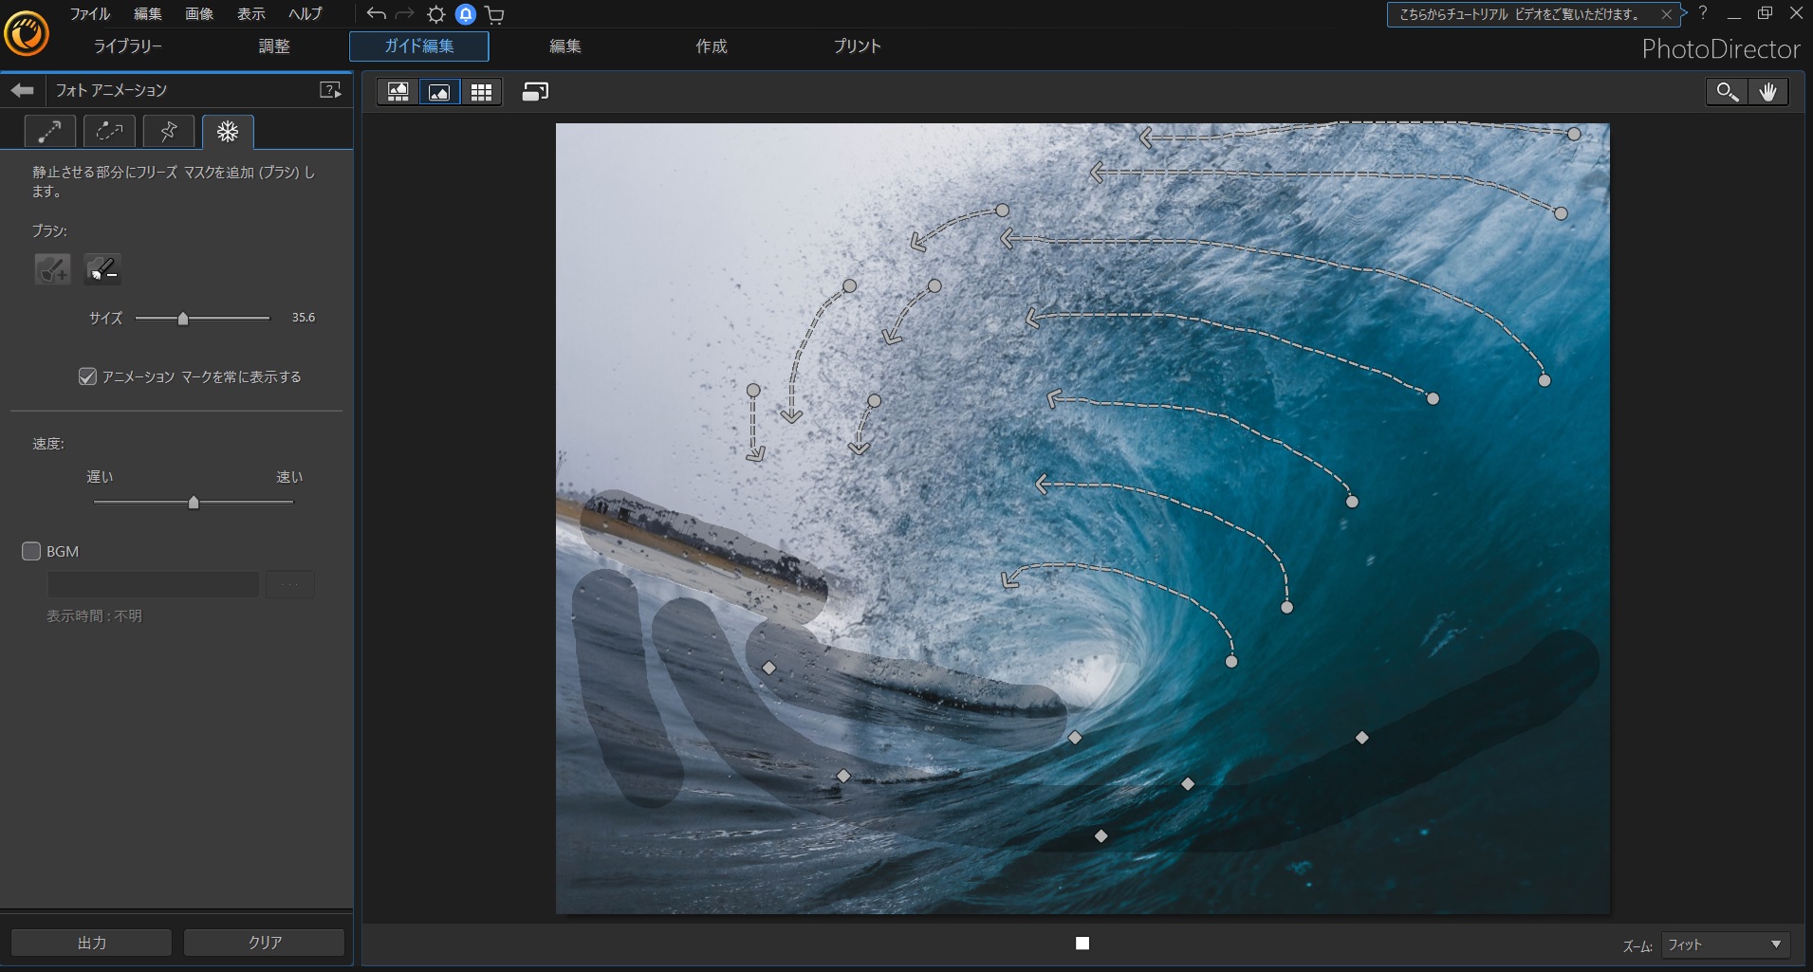Click the back arrow in Photo Animation panel
This screenshot has height=972, width=1813.
[22, 90]
